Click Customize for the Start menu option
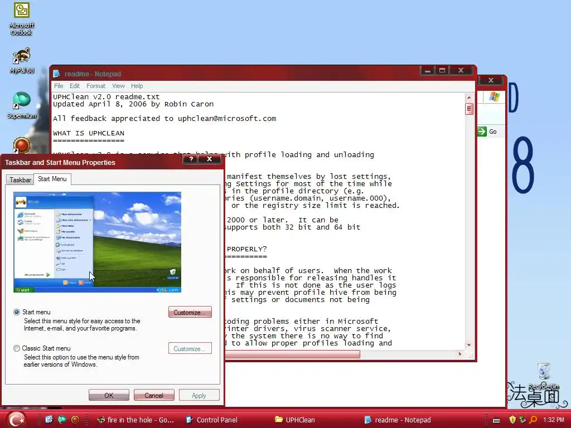571x428 pixels. pos(190,312)
